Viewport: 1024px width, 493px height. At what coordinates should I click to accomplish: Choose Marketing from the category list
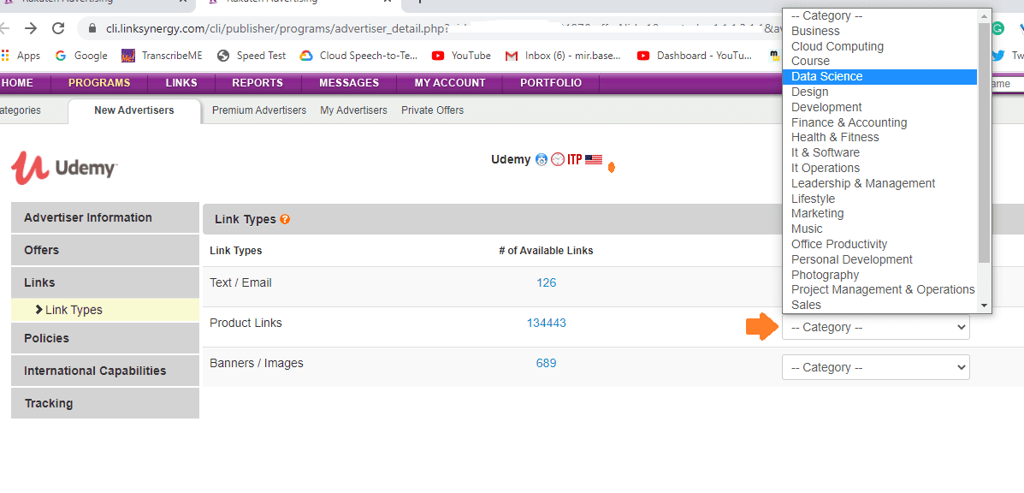[879, 213]
